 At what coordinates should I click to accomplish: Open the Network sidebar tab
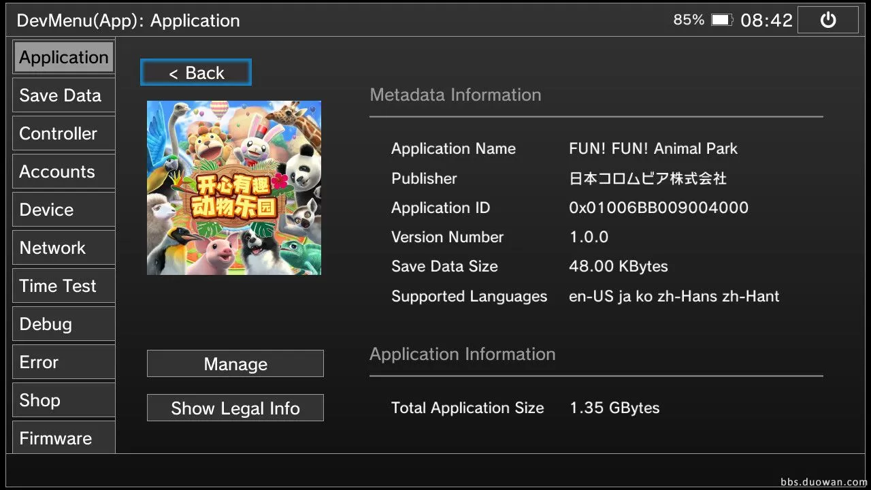click(x=64, y=248)
